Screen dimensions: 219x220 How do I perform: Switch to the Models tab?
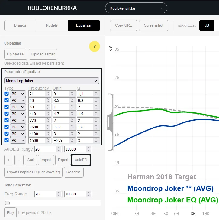point(52,25)
